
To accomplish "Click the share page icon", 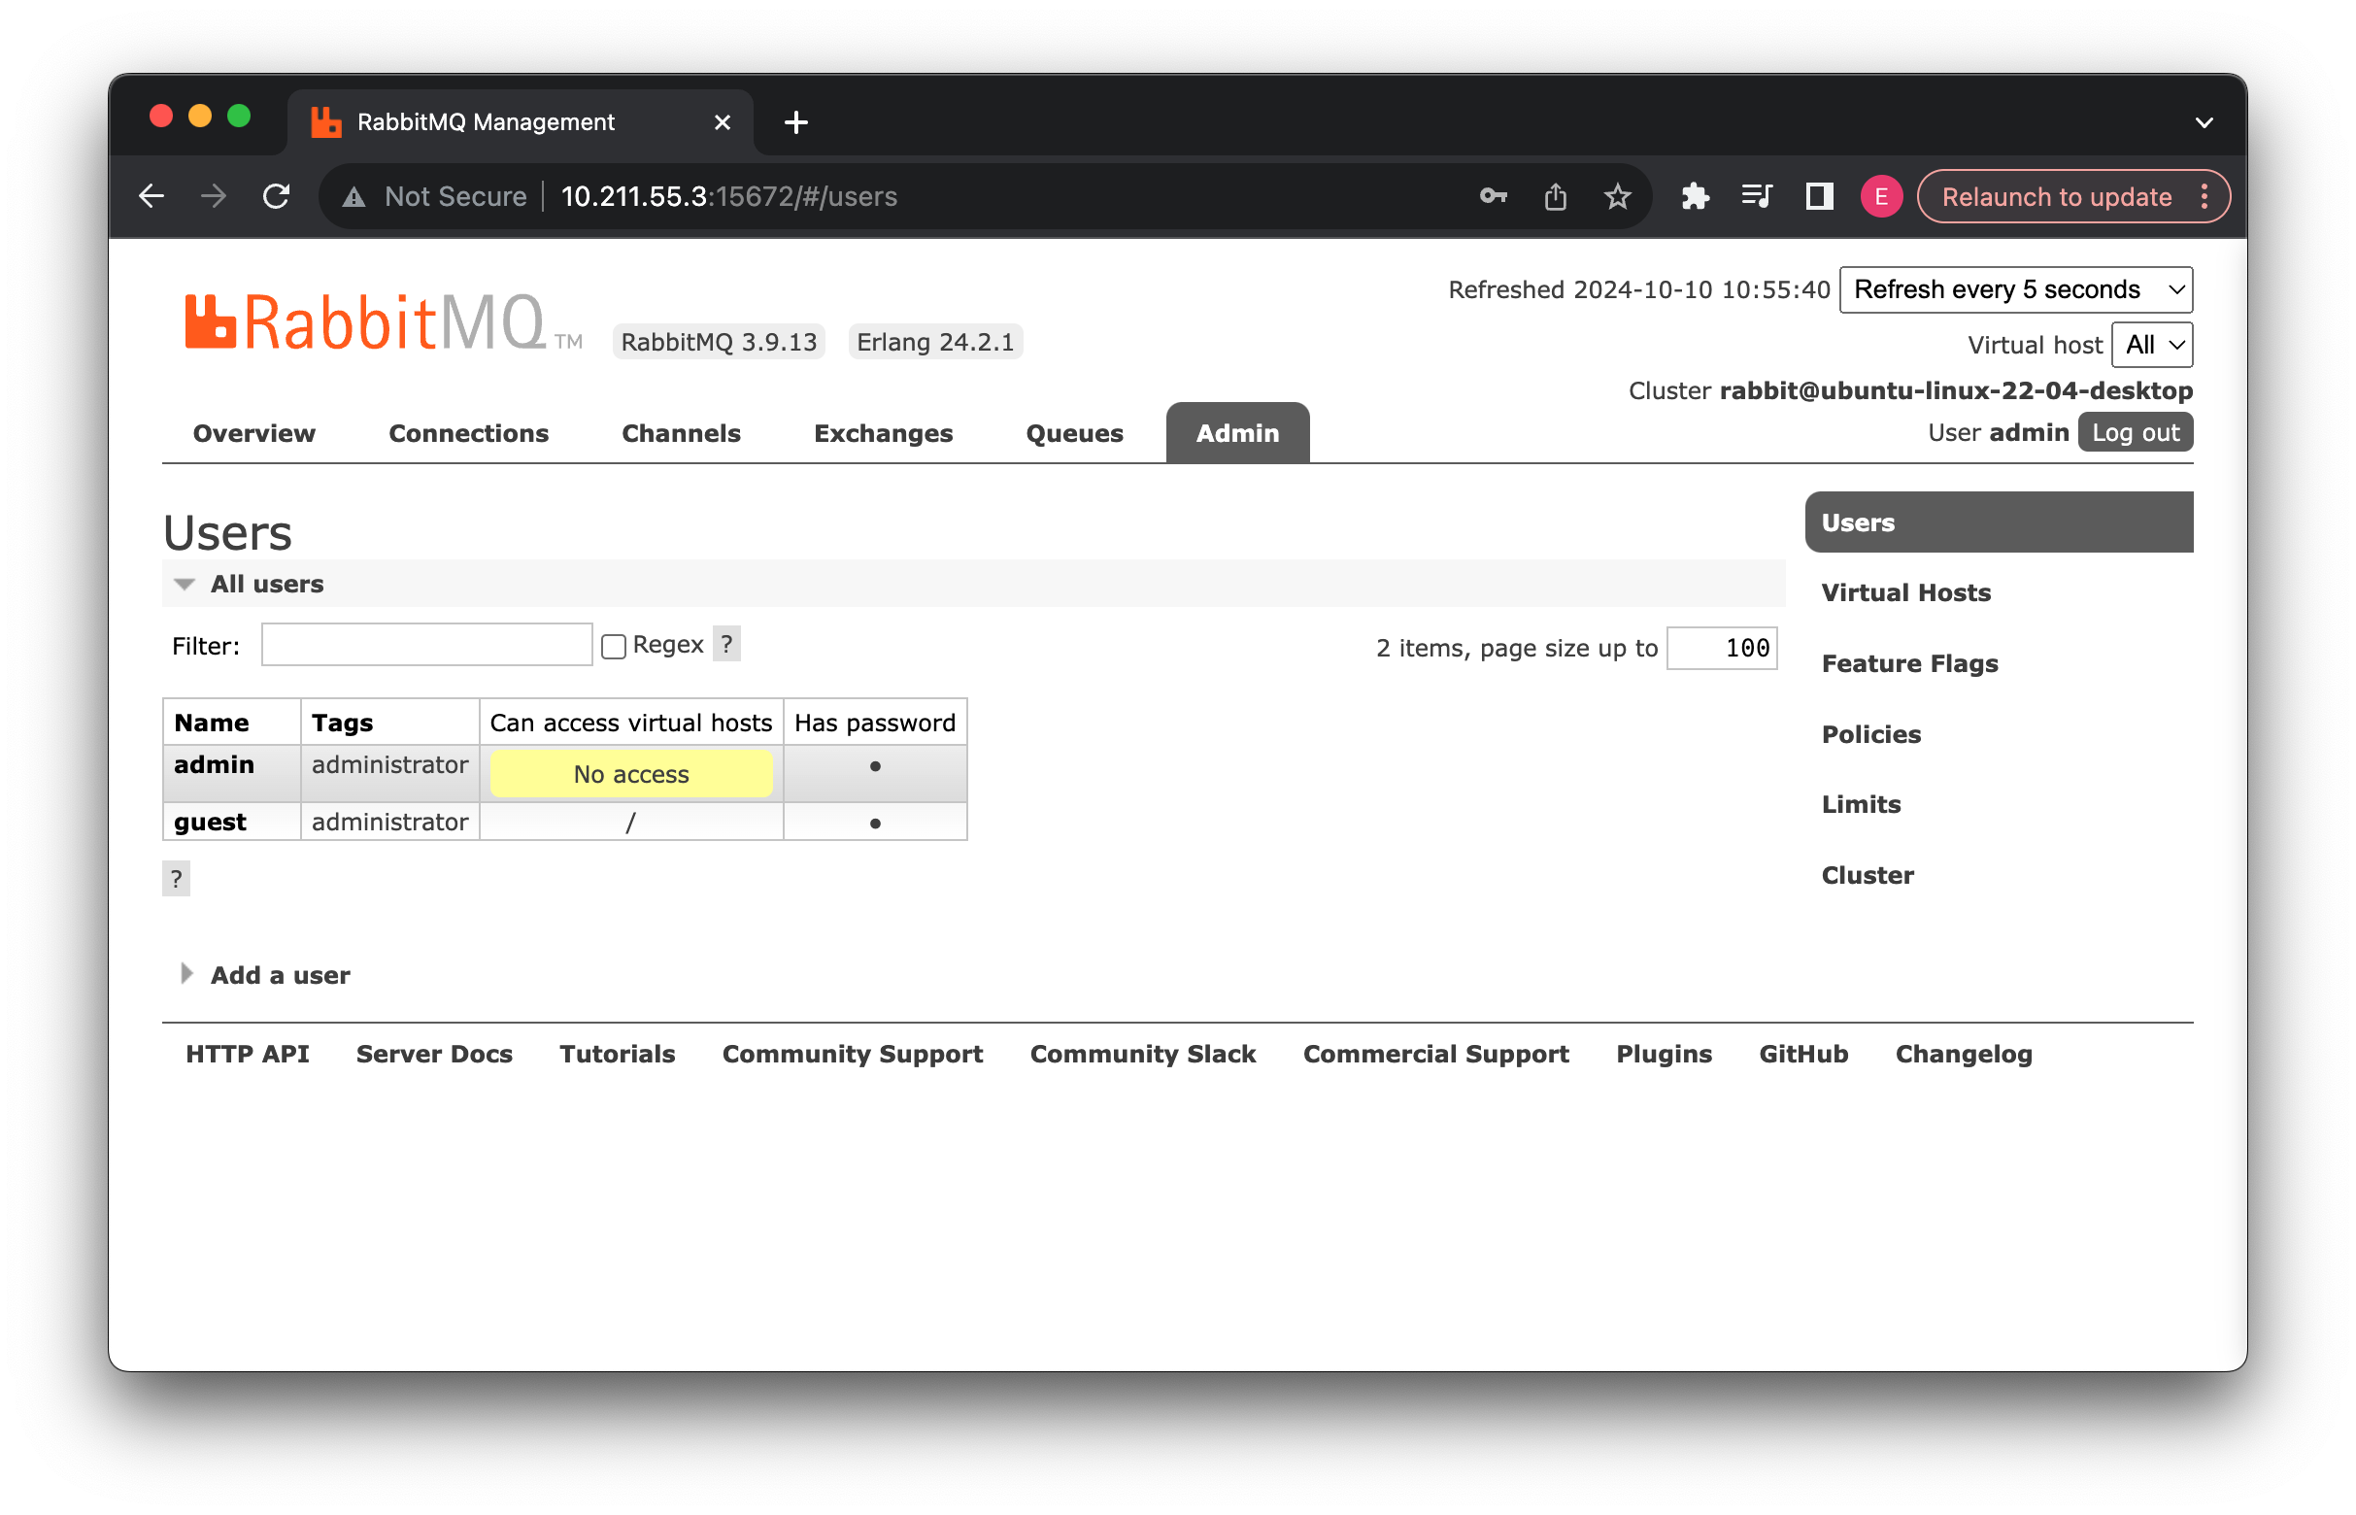I will click(x=1555, y=197).
